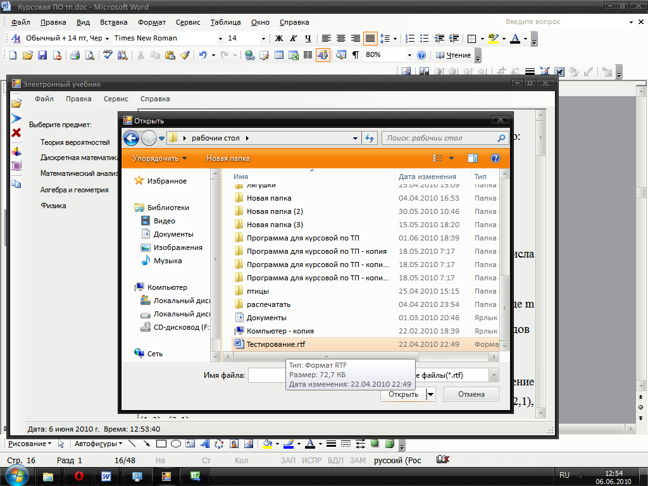The height and width of the screenshot is (486, 648).
Task: Toggle justified alignment in Word toolbar
Action: coord(370,39)
